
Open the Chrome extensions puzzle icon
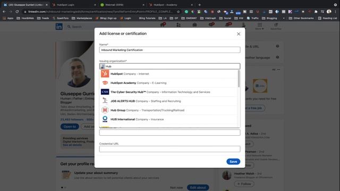tap(316, 12)
